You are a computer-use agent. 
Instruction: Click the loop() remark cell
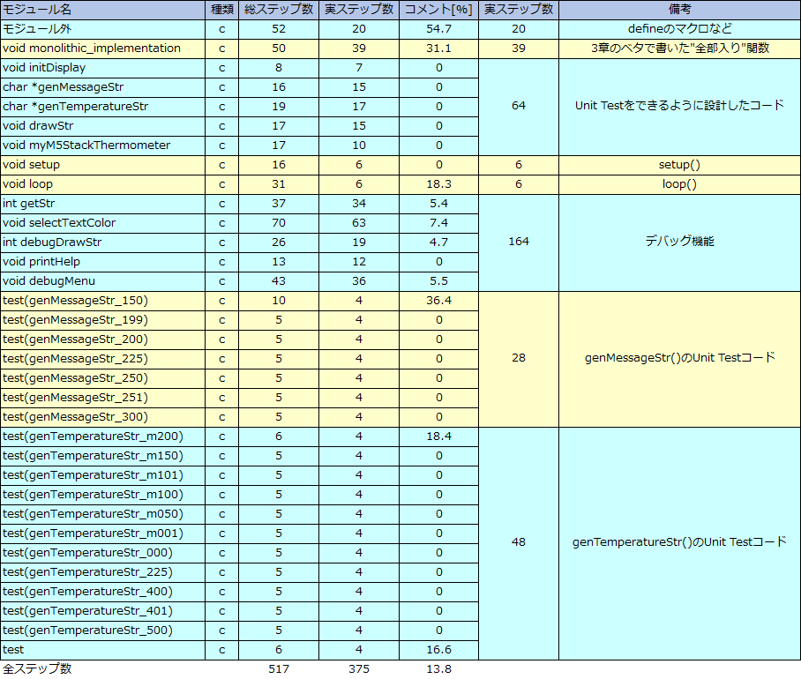679,184
